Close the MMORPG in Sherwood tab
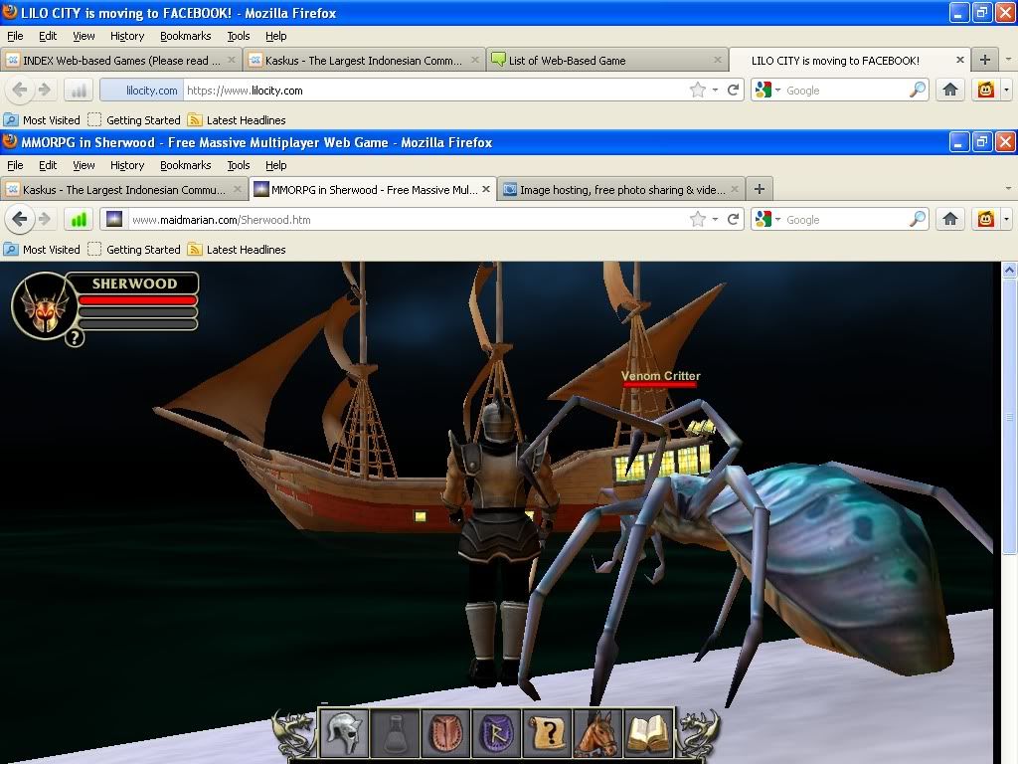The width and height of the screenshot is (1018, 764). coord(485,189)
